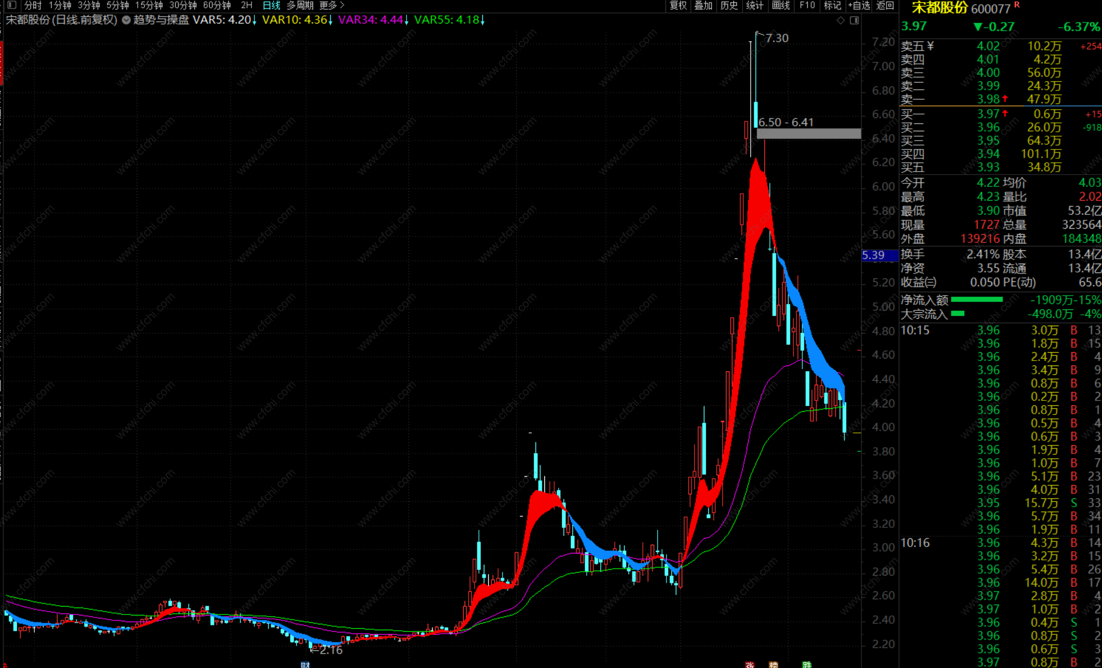Click the gray 6.50 - 6.41 gap bar
This screenshot has height=668, width=1102.
point(809,133)
